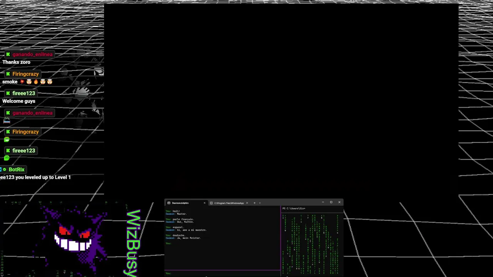Click the emote under second ganando_enlinea
This screenshot has width=493, height=277.
(7, 120)
